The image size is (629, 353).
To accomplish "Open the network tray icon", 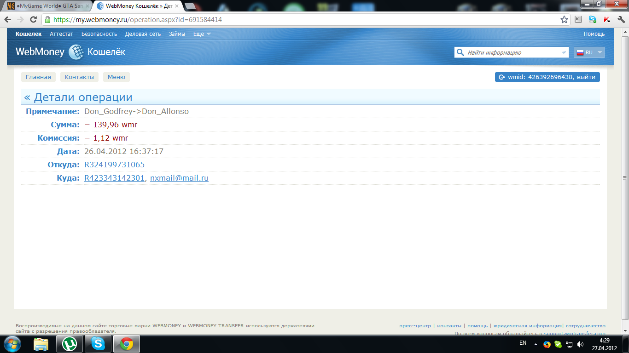I will click(569, 344).
